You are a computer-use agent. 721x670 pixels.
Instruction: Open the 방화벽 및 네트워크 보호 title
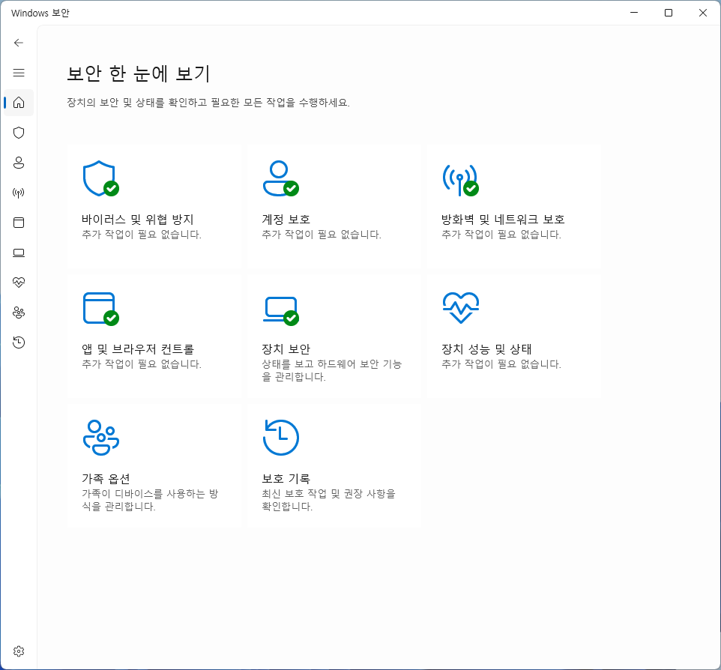coord(503,220)
